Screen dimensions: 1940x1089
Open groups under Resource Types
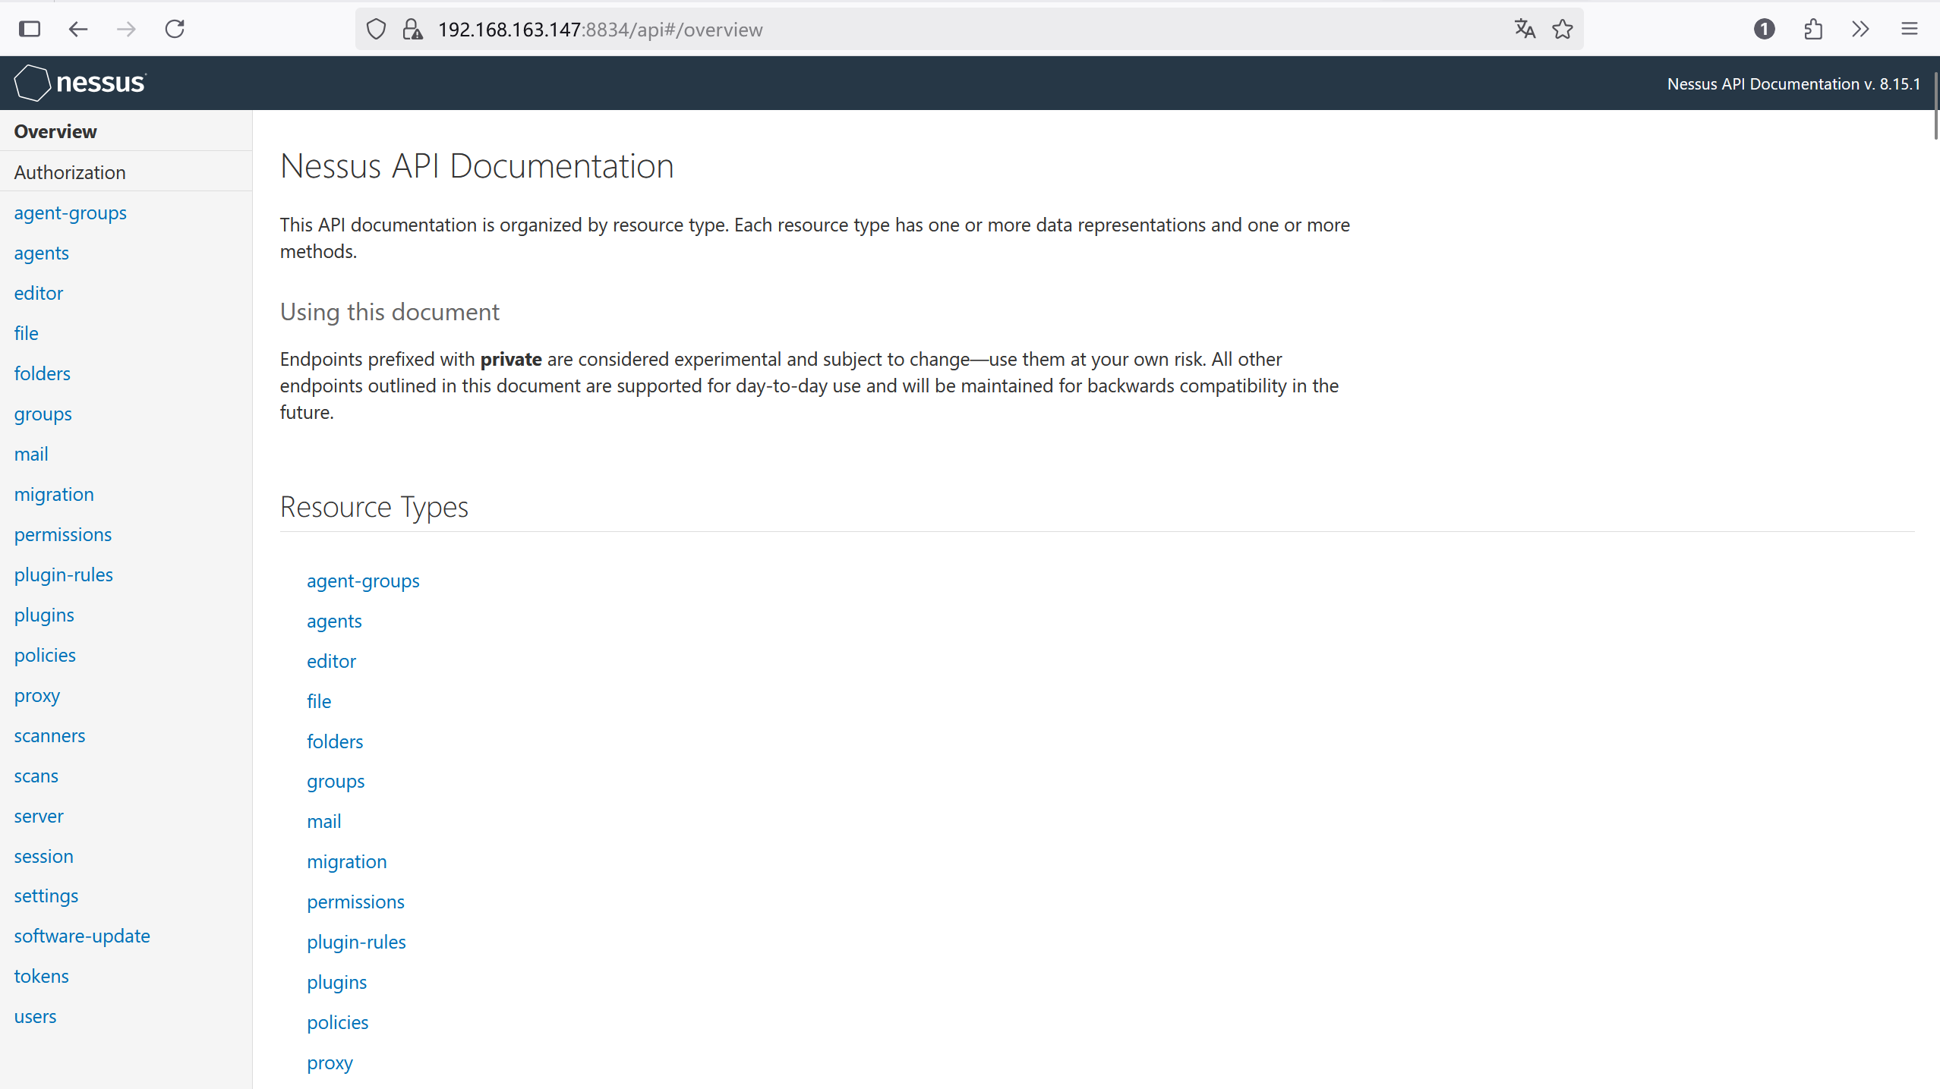[x=336, y=782]
